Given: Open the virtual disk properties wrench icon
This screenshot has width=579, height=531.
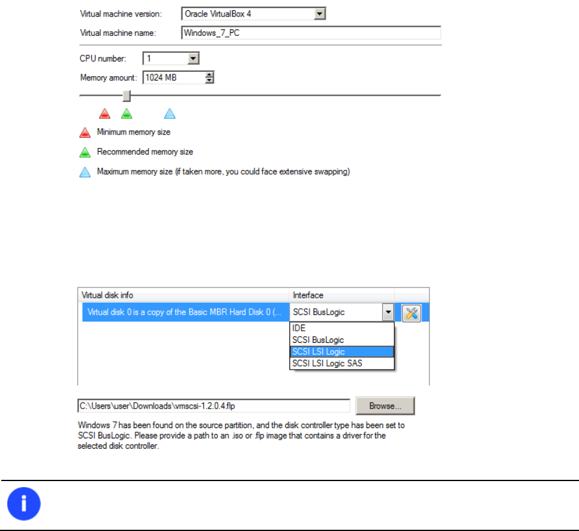Looking at the screenshot, I should point(411,314).
